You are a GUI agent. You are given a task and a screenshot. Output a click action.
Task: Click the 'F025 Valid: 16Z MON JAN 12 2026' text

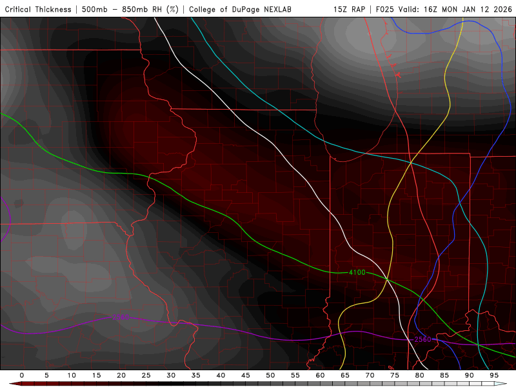point(444,9)
